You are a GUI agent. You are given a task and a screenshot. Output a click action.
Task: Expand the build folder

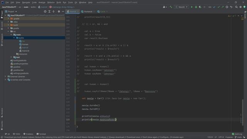click(8, 25)
